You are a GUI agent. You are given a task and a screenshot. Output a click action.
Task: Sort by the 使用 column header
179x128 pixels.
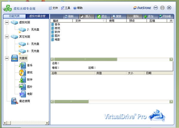click(116, 21)
